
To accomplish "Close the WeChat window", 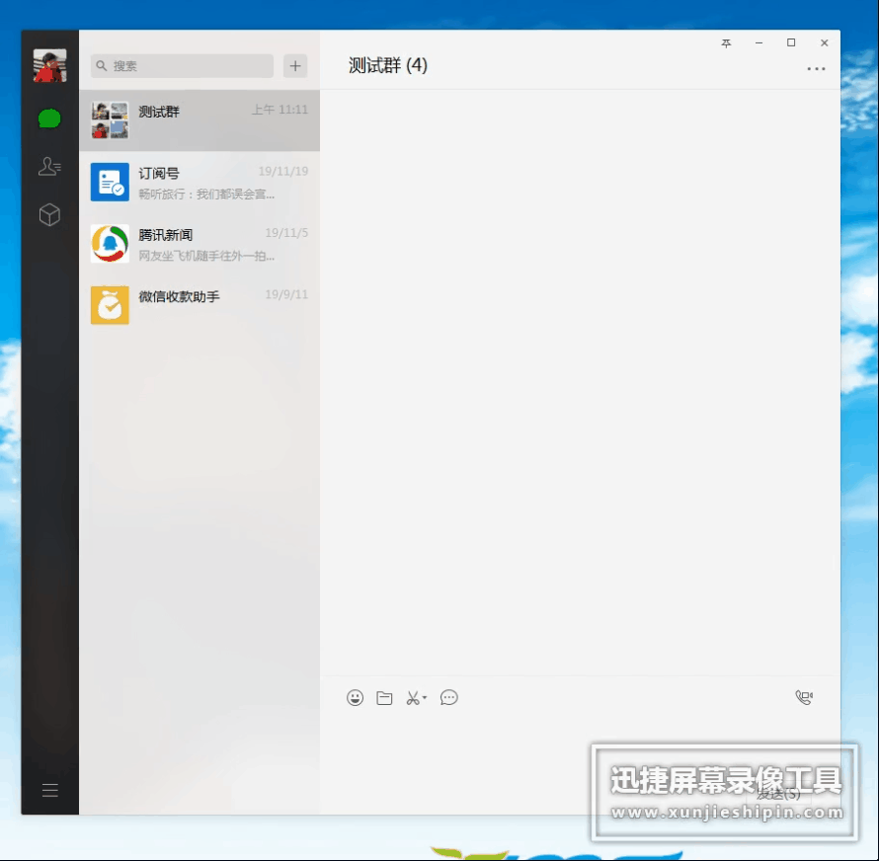I will point(824,42).
